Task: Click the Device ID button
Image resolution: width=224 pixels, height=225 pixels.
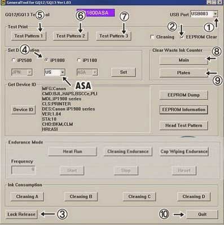Action: tap(23, 110)
